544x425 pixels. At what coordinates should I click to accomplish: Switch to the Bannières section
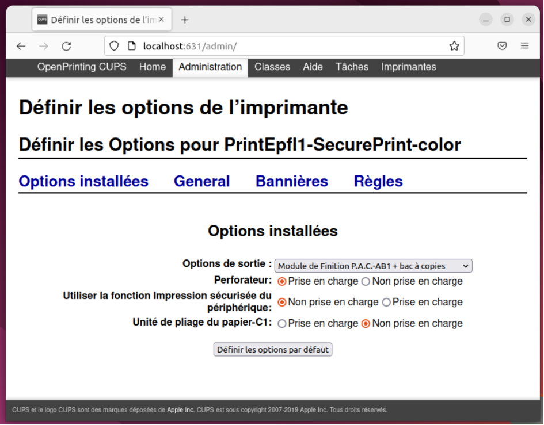(291, 181)
